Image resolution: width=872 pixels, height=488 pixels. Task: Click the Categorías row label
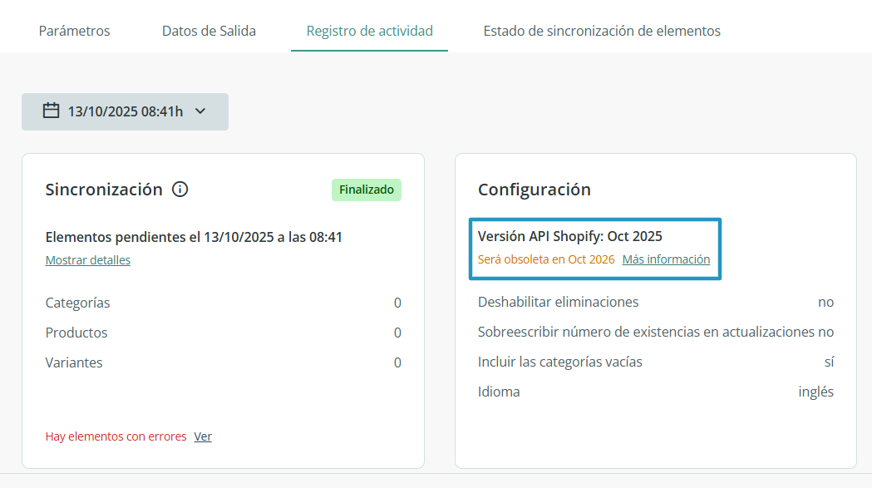77,303
